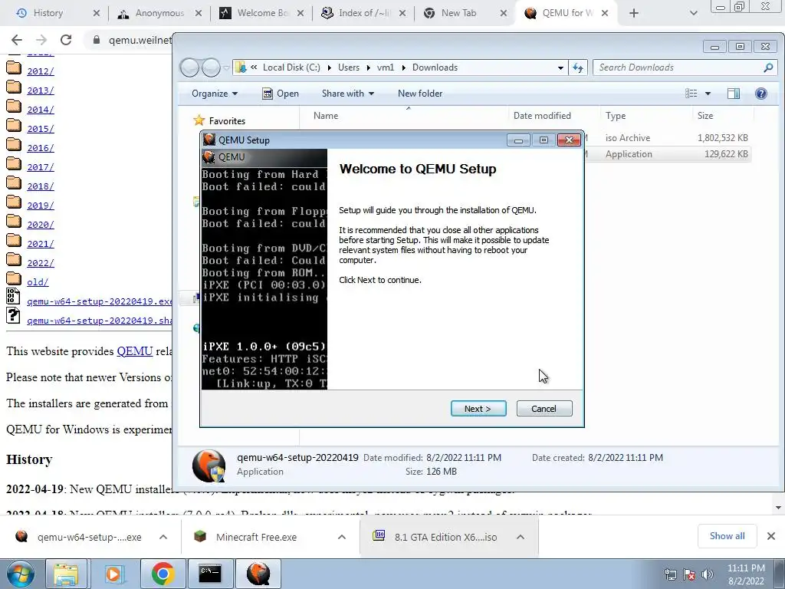Open Command Prompt from taskbar

click(x=210, y=574)
